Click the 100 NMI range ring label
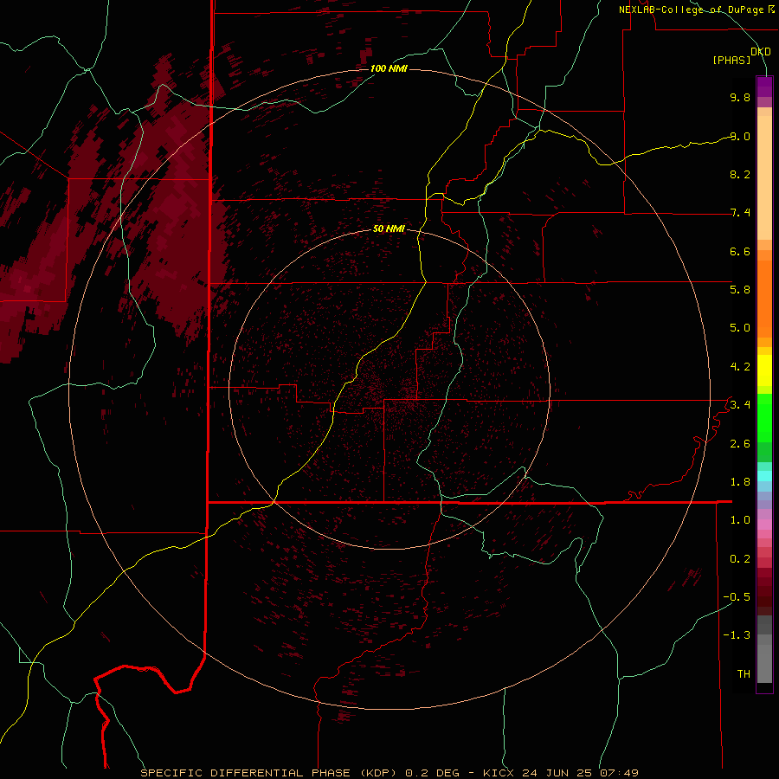Image resolution: width=779 pixels, height=779 pixels. click(x=389, y=68)
